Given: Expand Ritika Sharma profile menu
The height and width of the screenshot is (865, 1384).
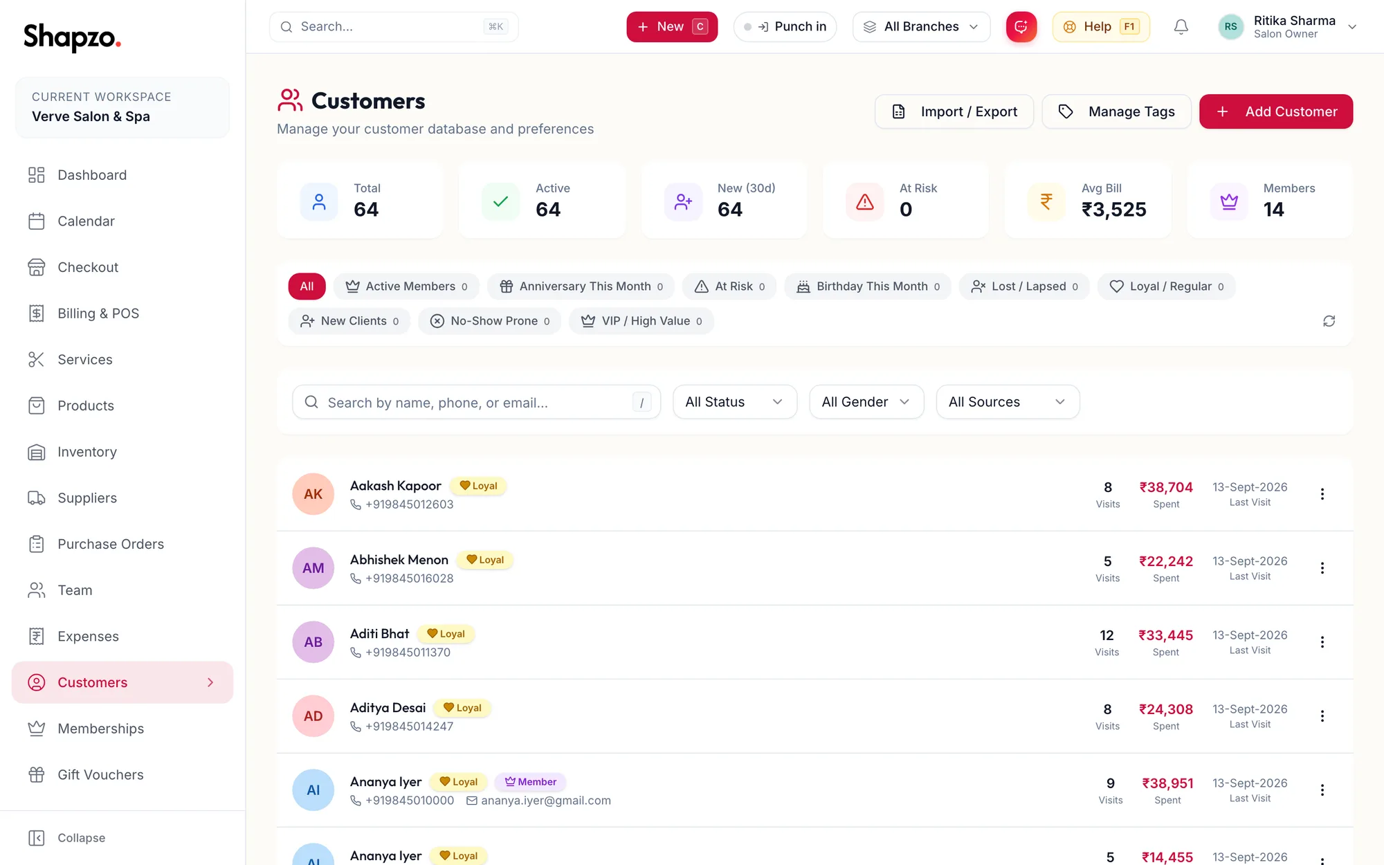Looking at the screenshot, I should click(x=1287, y=27).
